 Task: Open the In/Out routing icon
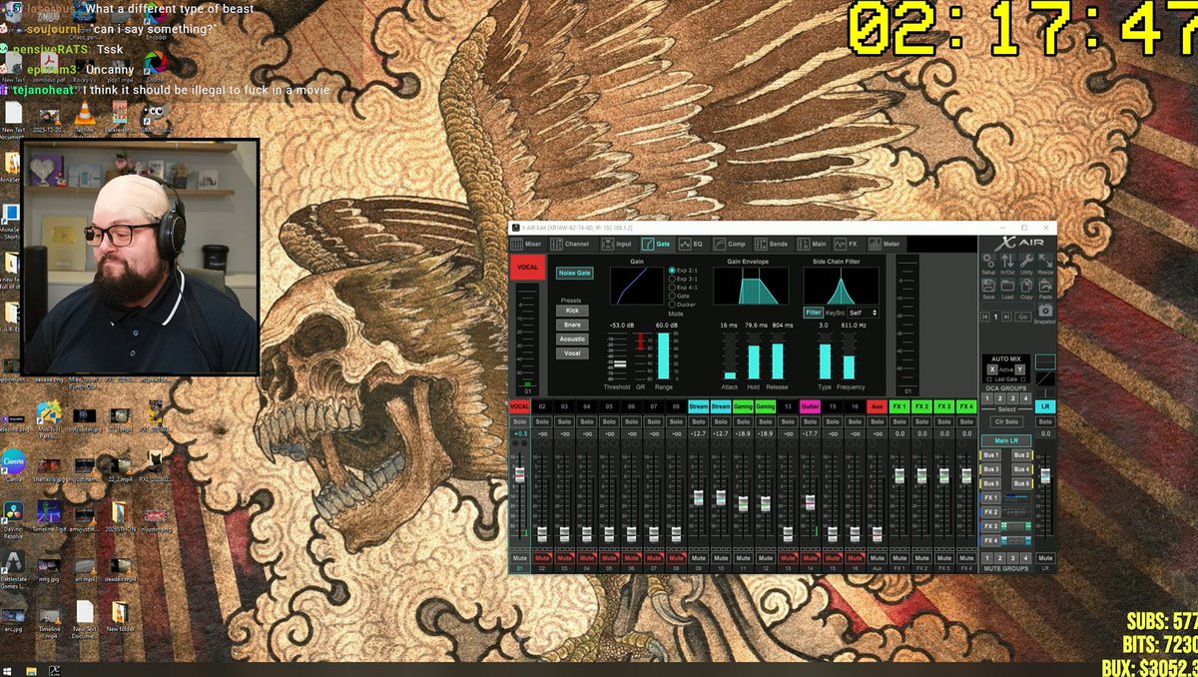[1007, 264]
